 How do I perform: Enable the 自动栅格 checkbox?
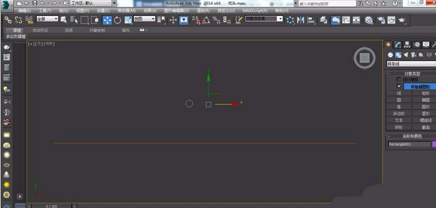click(x=399, y=79)
